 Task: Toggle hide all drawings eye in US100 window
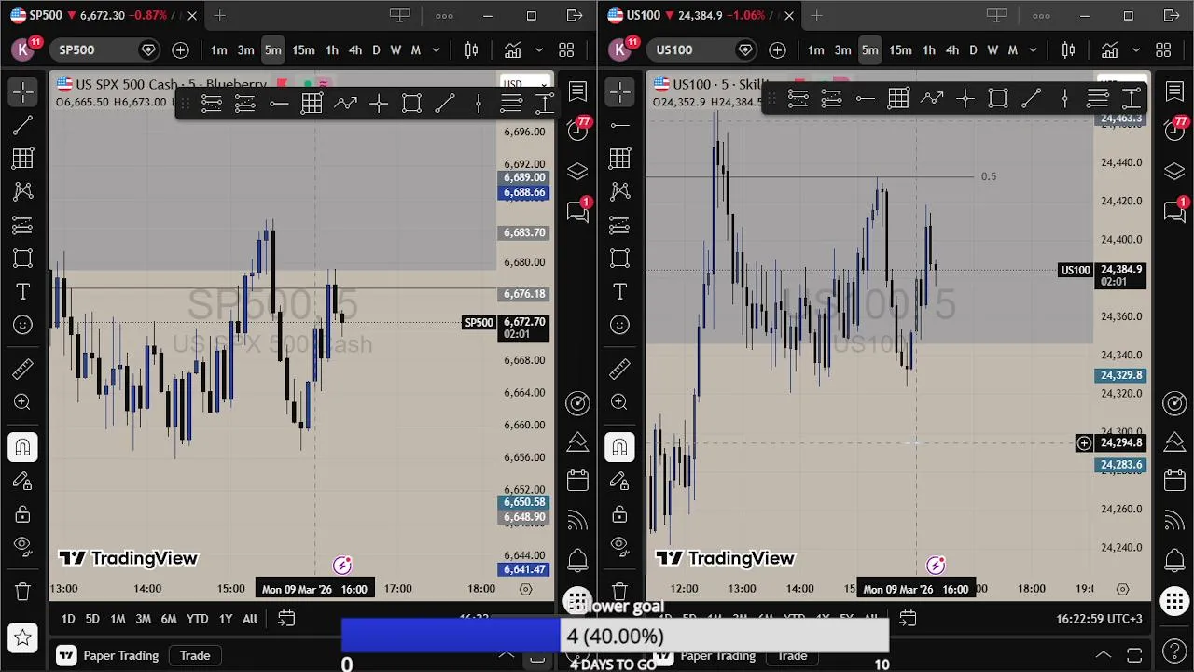(619, 545)
